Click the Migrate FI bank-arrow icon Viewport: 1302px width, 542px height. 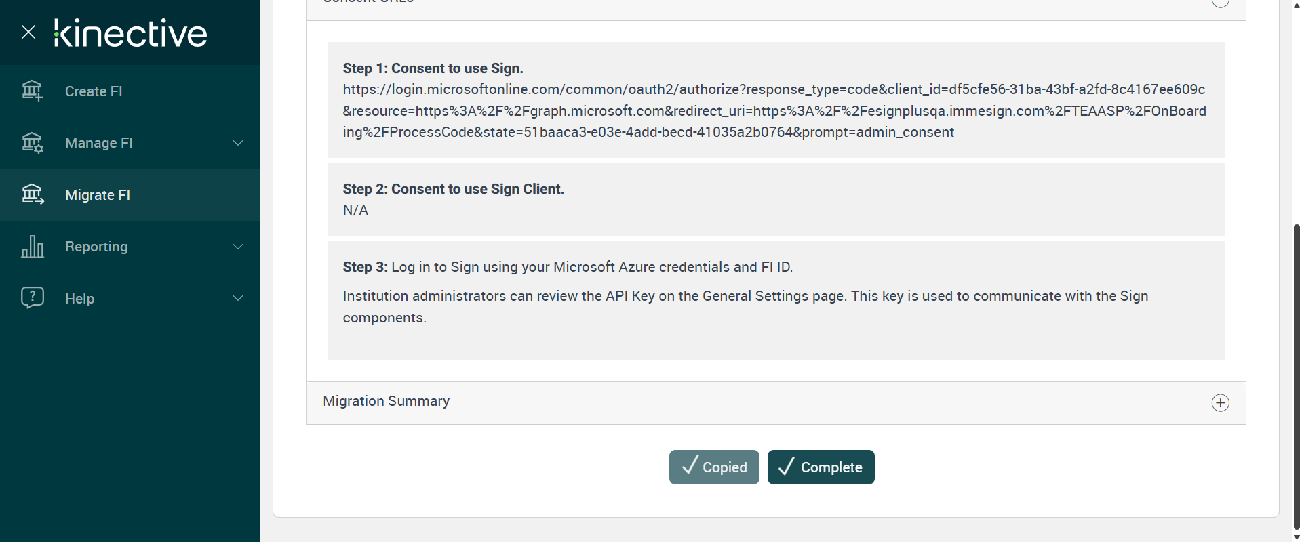32,194
